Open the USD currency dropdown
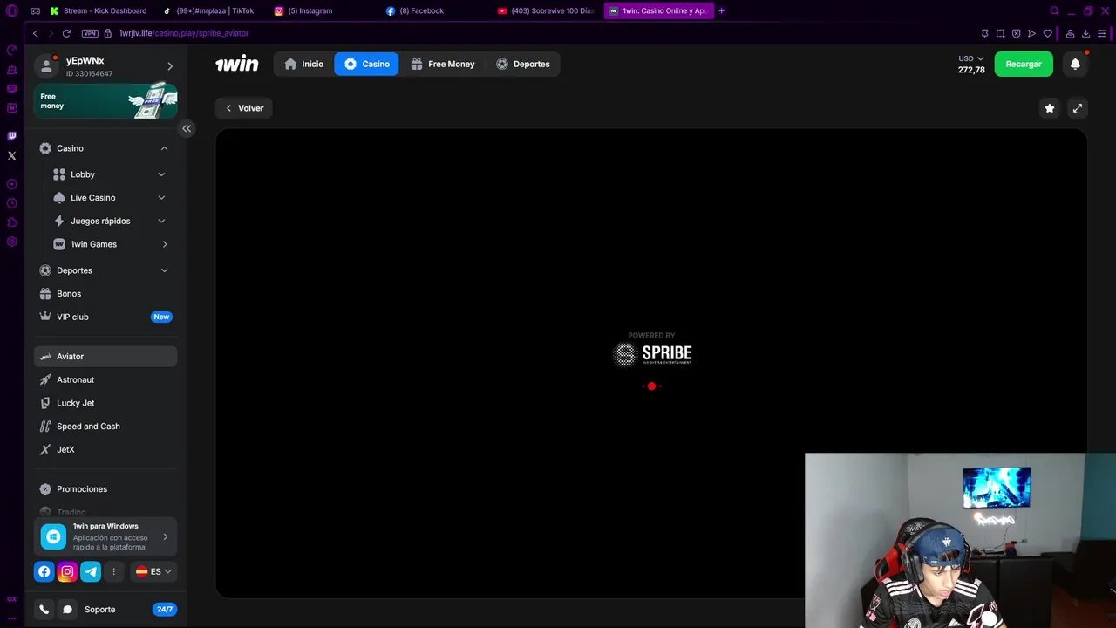This screenshot has width=1116, height=628. (971, 58)
